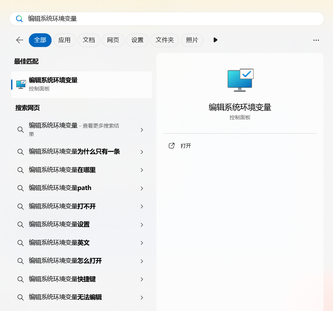Click the large monitor icon in preview pane

pos(240,80)
